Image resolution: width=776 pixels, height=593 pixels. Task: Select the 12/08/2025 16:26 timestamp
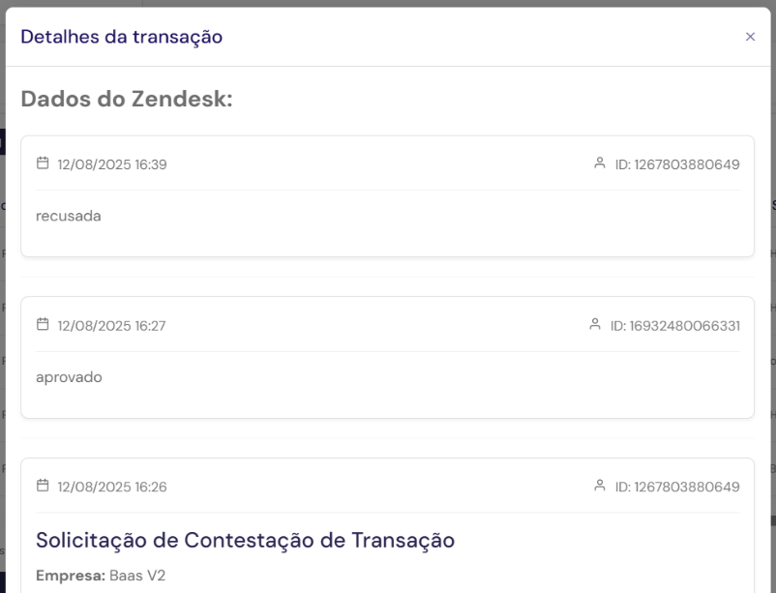(112, 487)
